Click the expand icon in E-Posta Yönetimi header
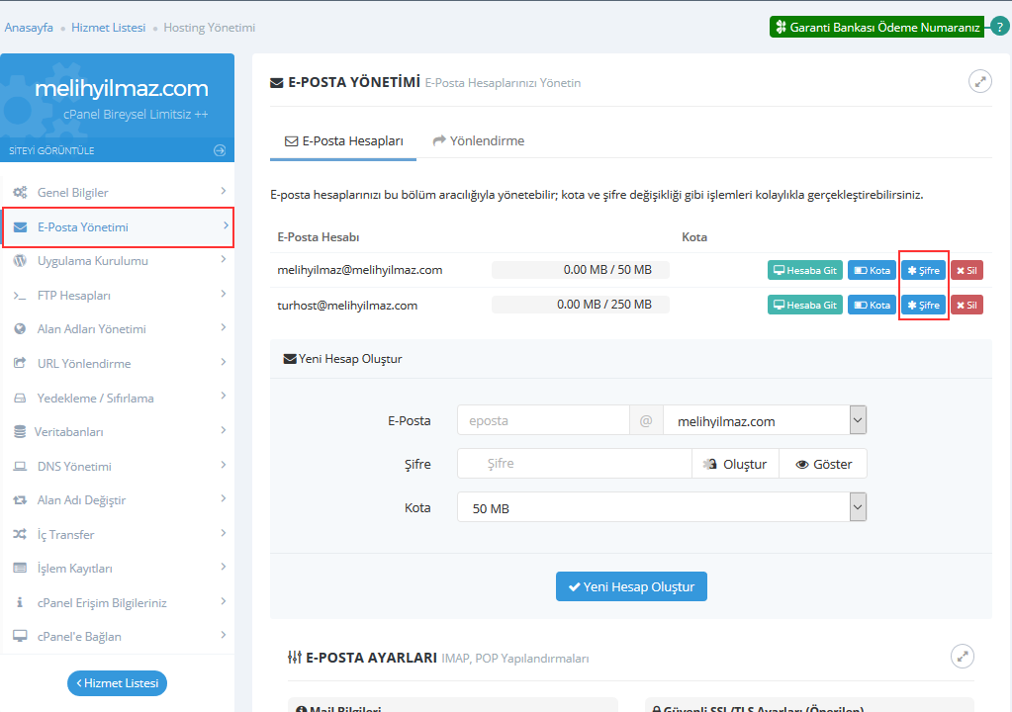Image resolution: width=1012 pixels, height=712 pixels. 979,82
